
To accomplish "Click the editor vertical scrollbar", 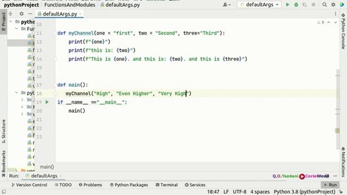I will pyautogui.click(x=337, y=109).
